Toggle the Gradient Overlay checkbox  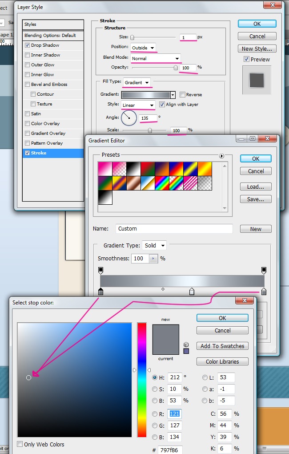pos(28,134)
